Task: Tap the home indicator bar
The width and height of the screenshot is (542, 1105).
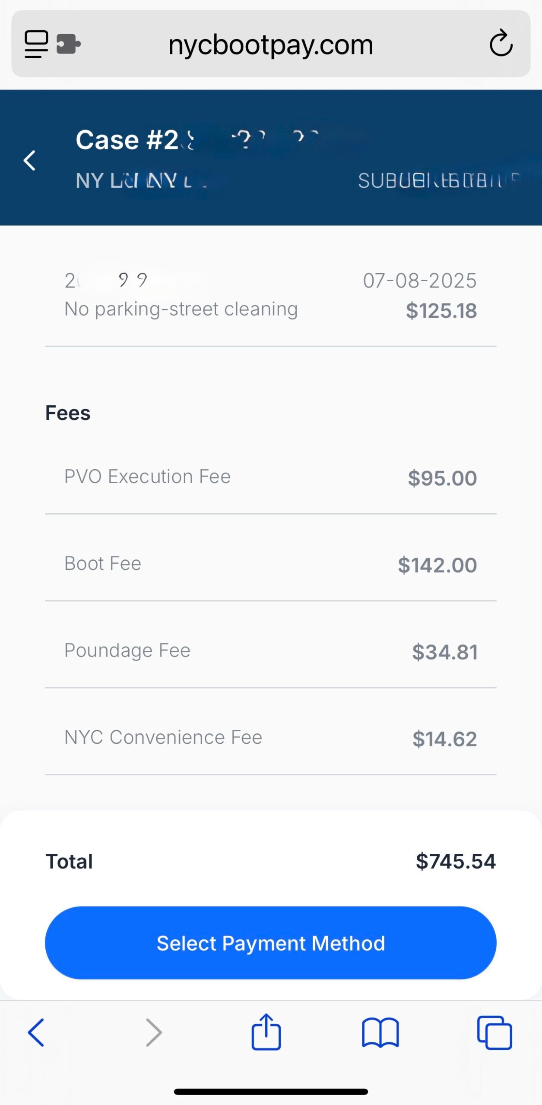Action: tap(271, 1092)
